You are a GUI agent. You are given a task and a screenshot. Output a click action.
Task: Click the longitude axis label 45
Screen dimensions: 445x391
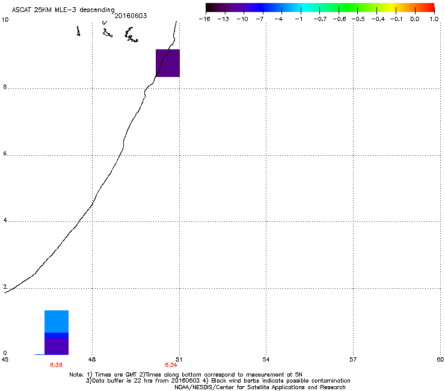(x=5, y=360)
